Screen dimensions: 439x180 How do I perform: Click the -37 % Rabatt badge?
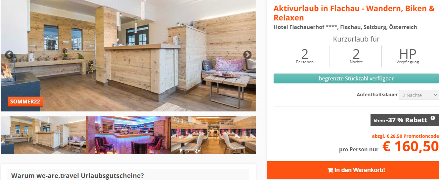click(404, 120)
